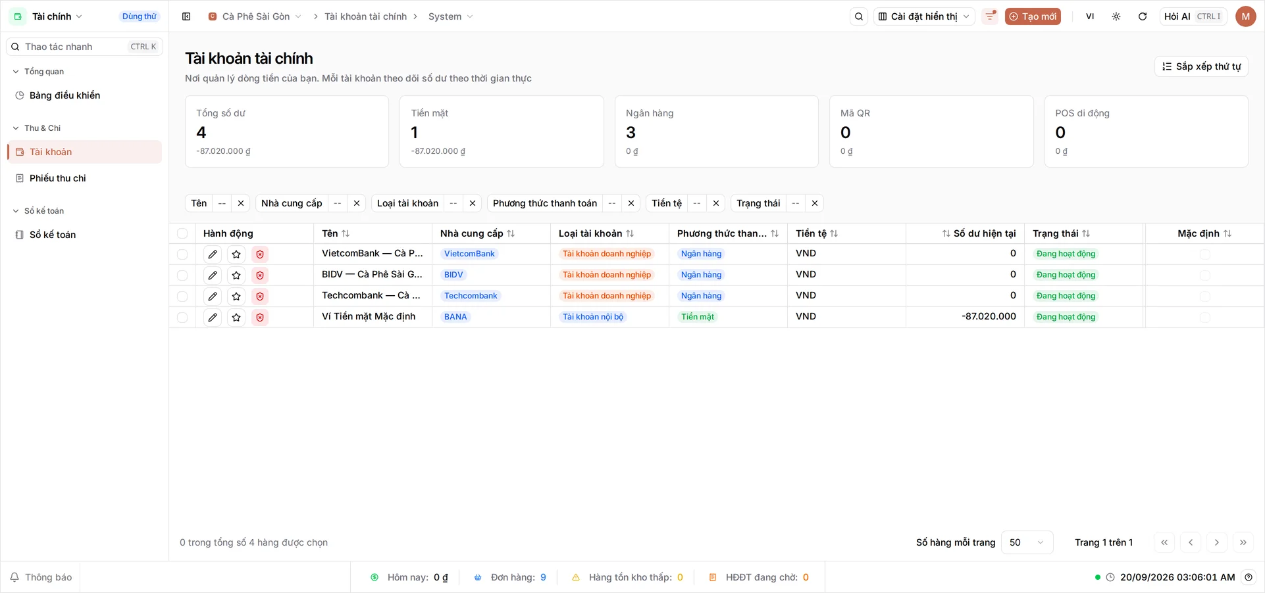Toggle the default checkbox for VietcomBank row
Screen dimensions: 1265x593
(1204, 254)
